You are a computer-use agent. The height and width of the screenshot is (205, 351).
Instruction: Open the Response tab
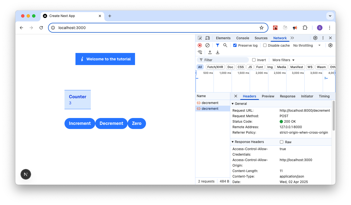tap(287, 96)
